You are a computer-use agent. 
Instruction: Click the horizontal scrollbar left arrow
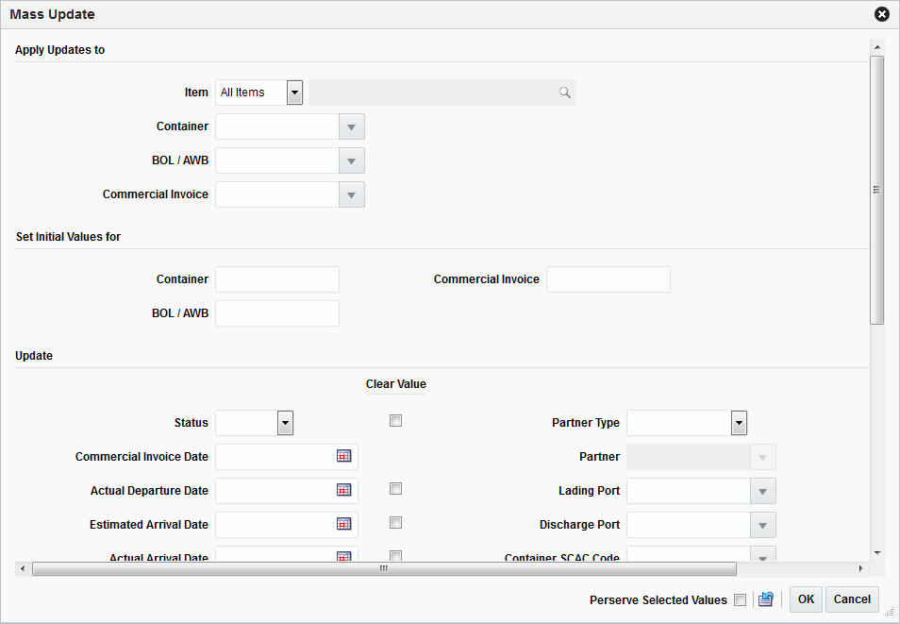[23, 568]
